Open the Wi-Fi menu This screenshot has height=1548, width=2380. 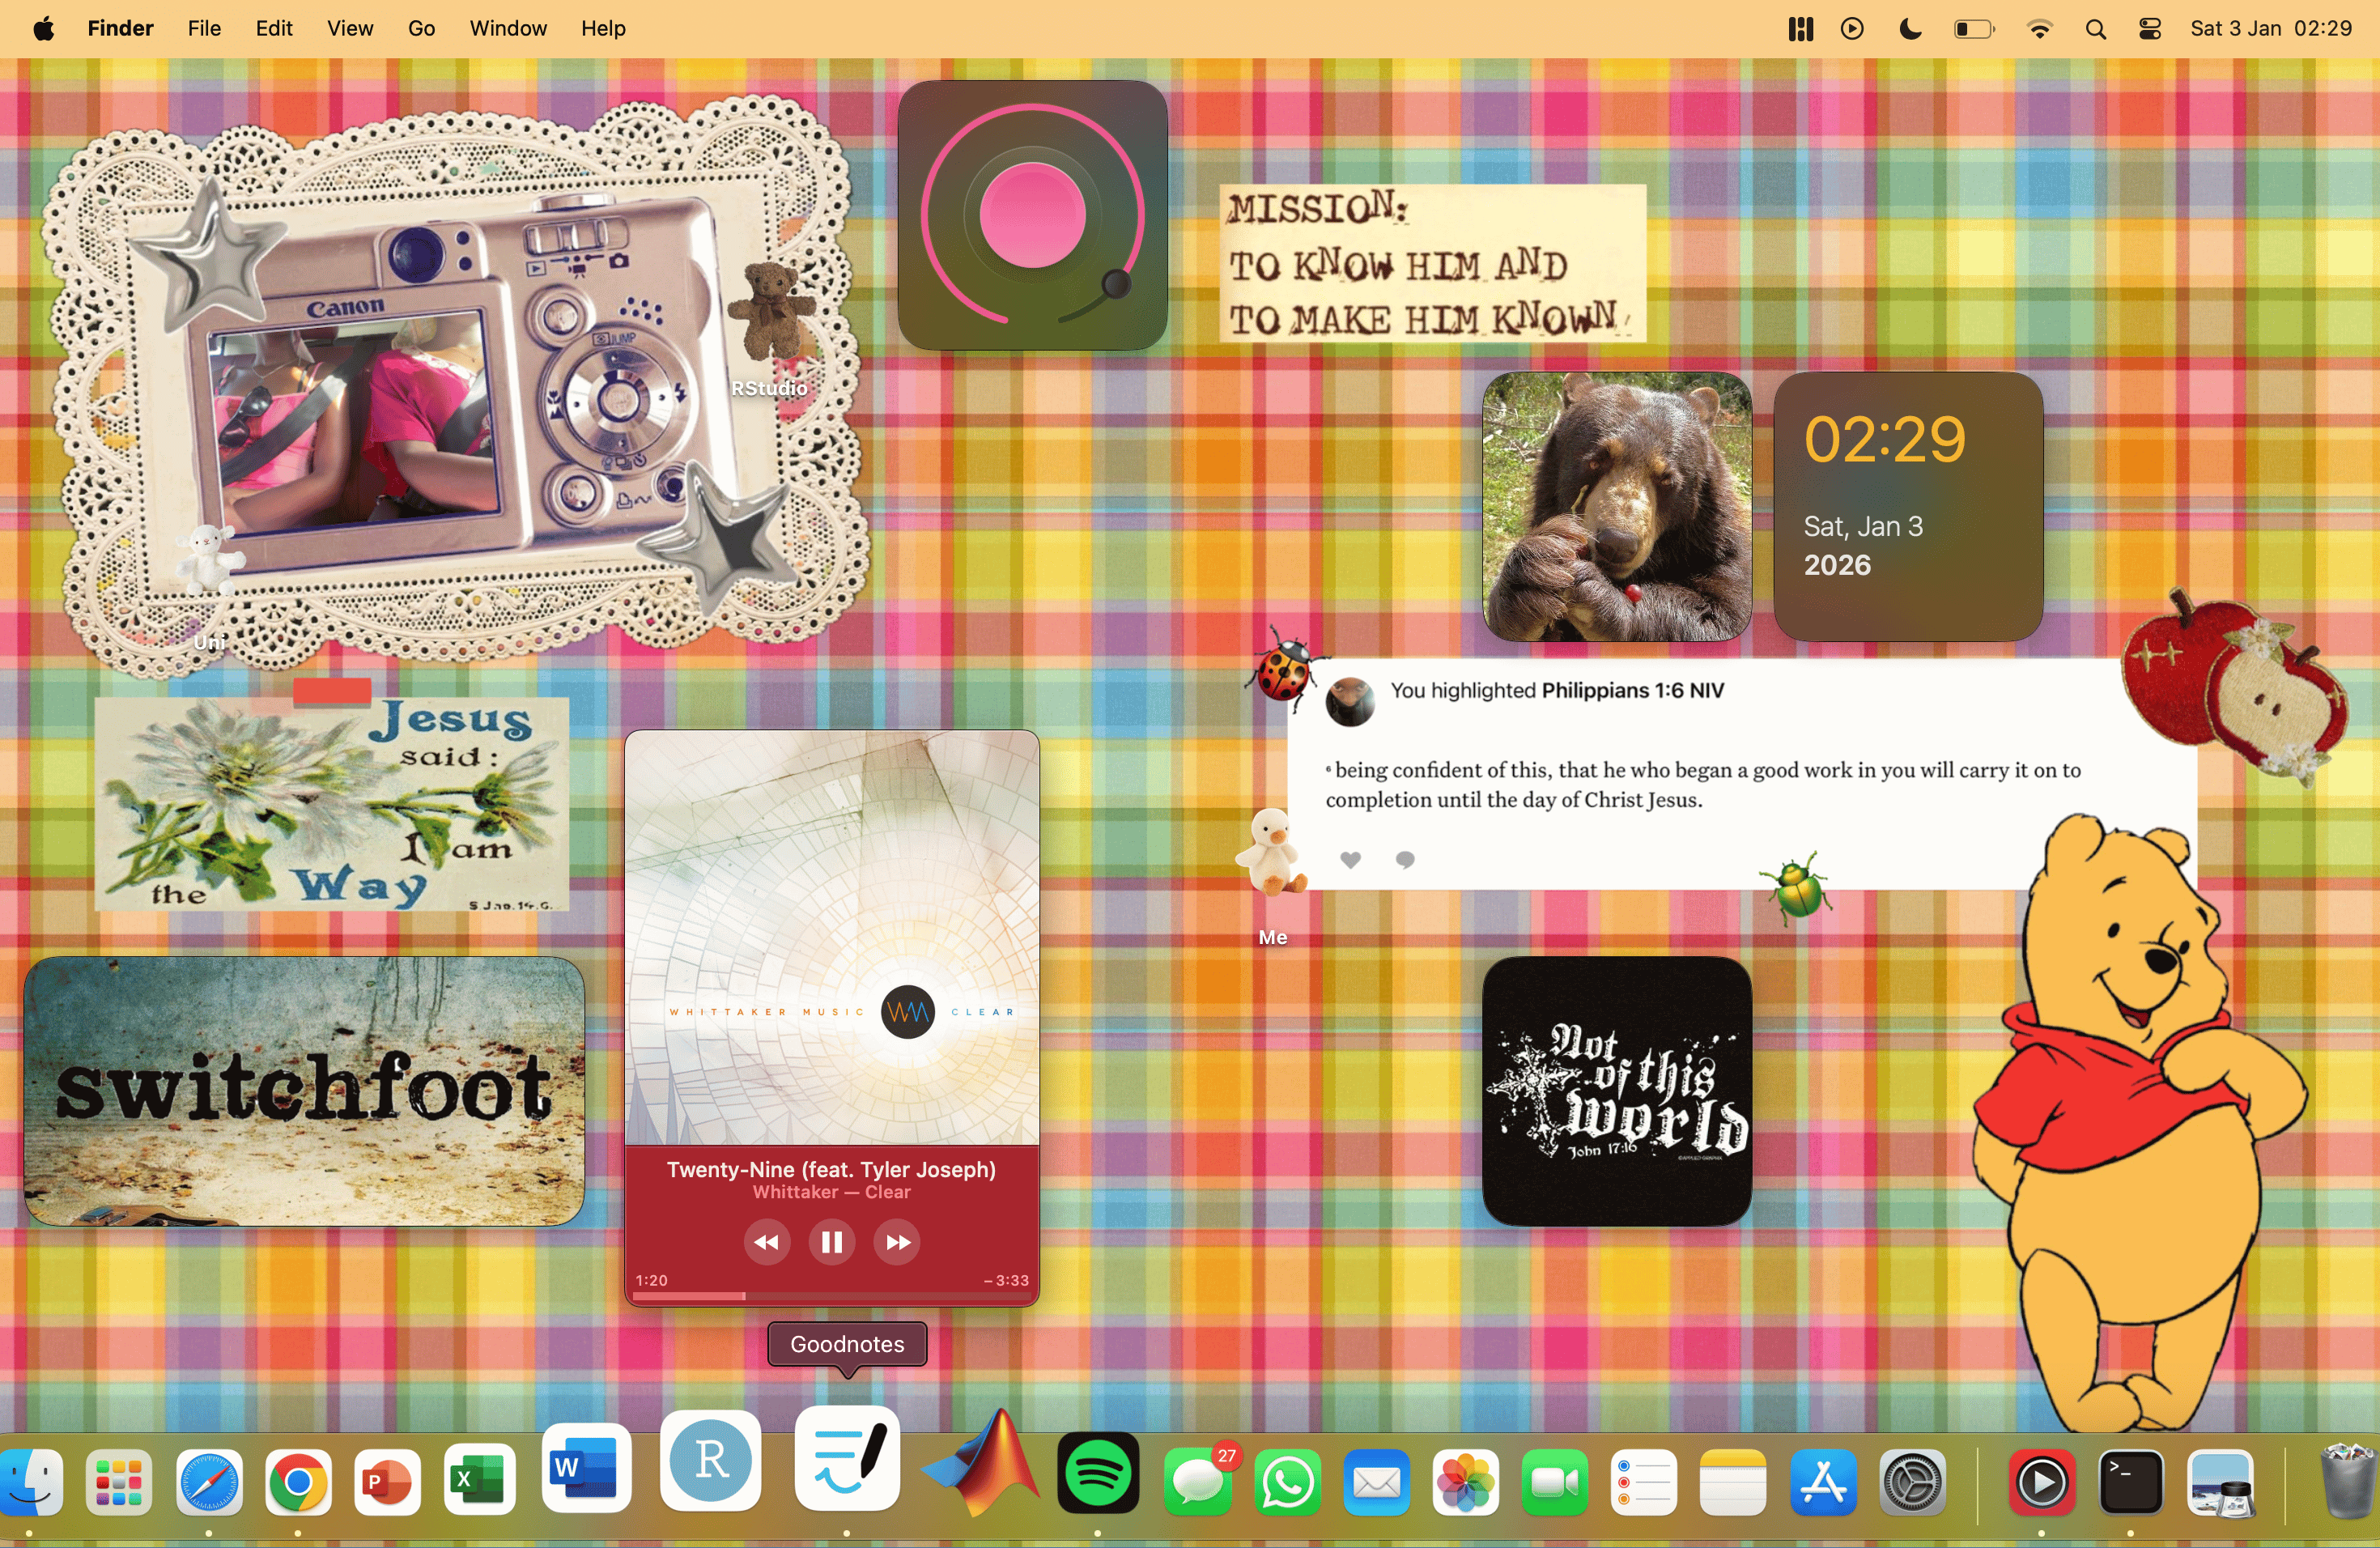pos(2039,28)
